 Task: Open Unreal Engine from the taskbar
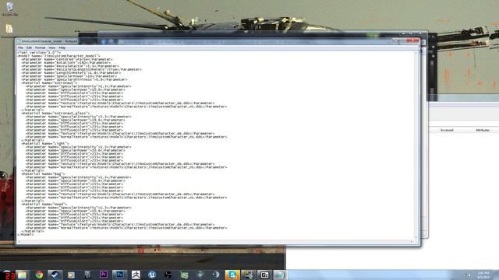tap(152, 275)
